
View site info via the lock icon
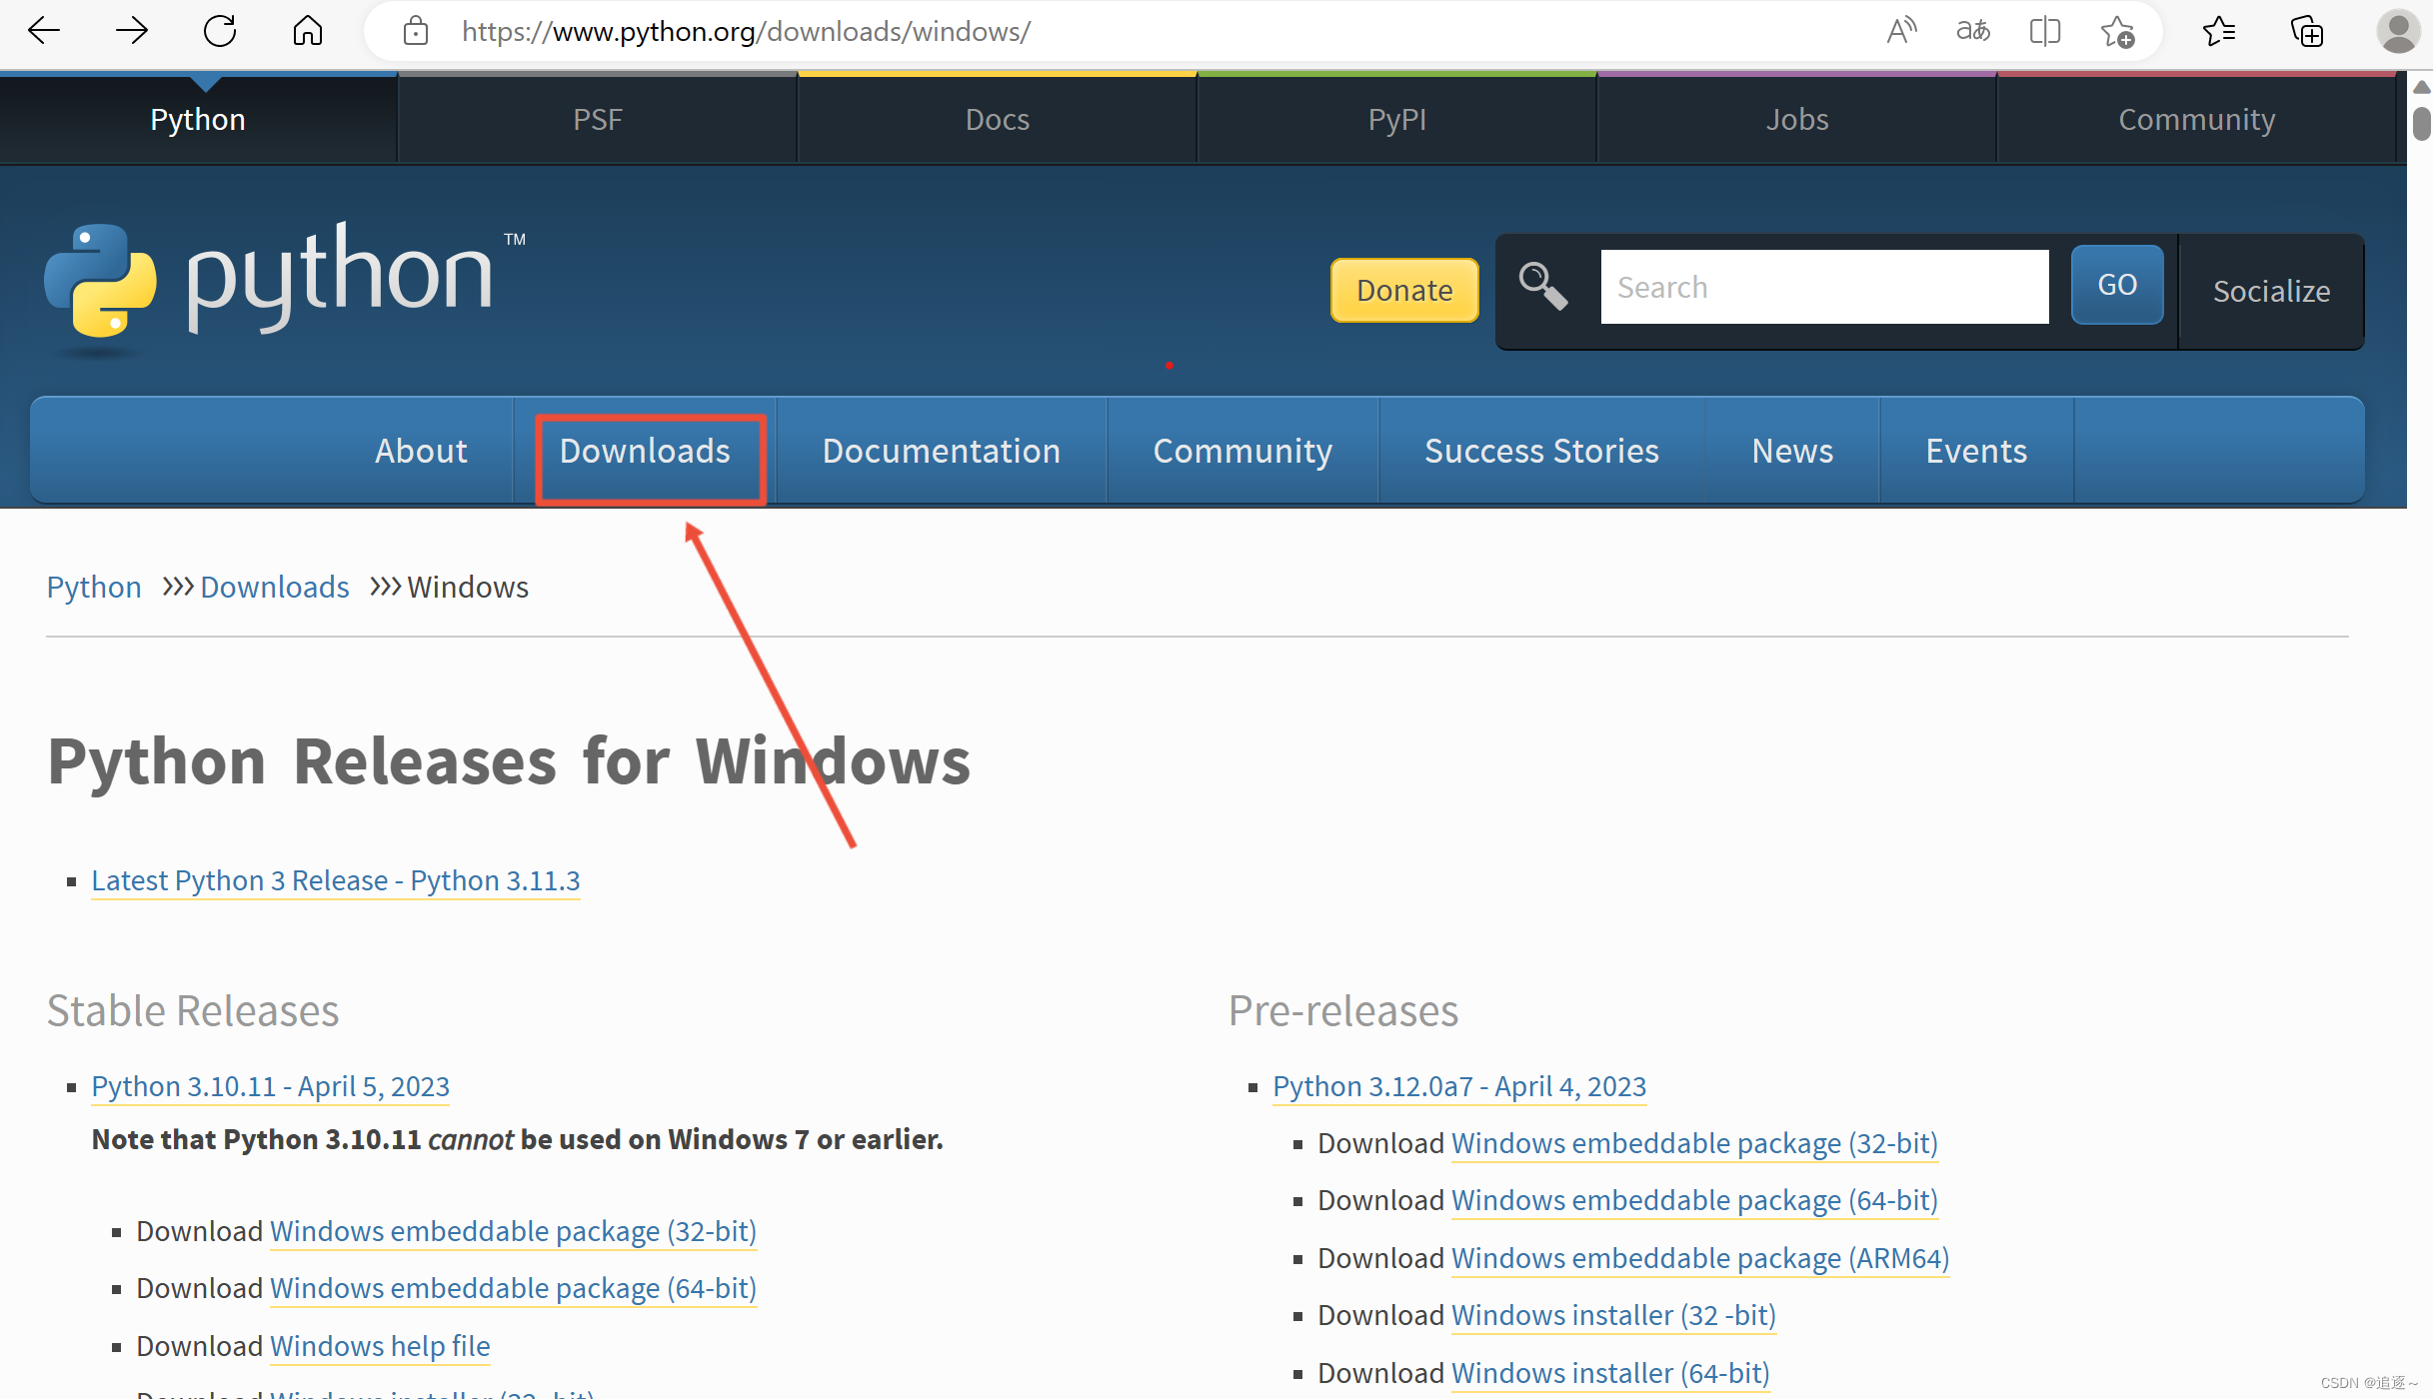(x=416, y=31)
